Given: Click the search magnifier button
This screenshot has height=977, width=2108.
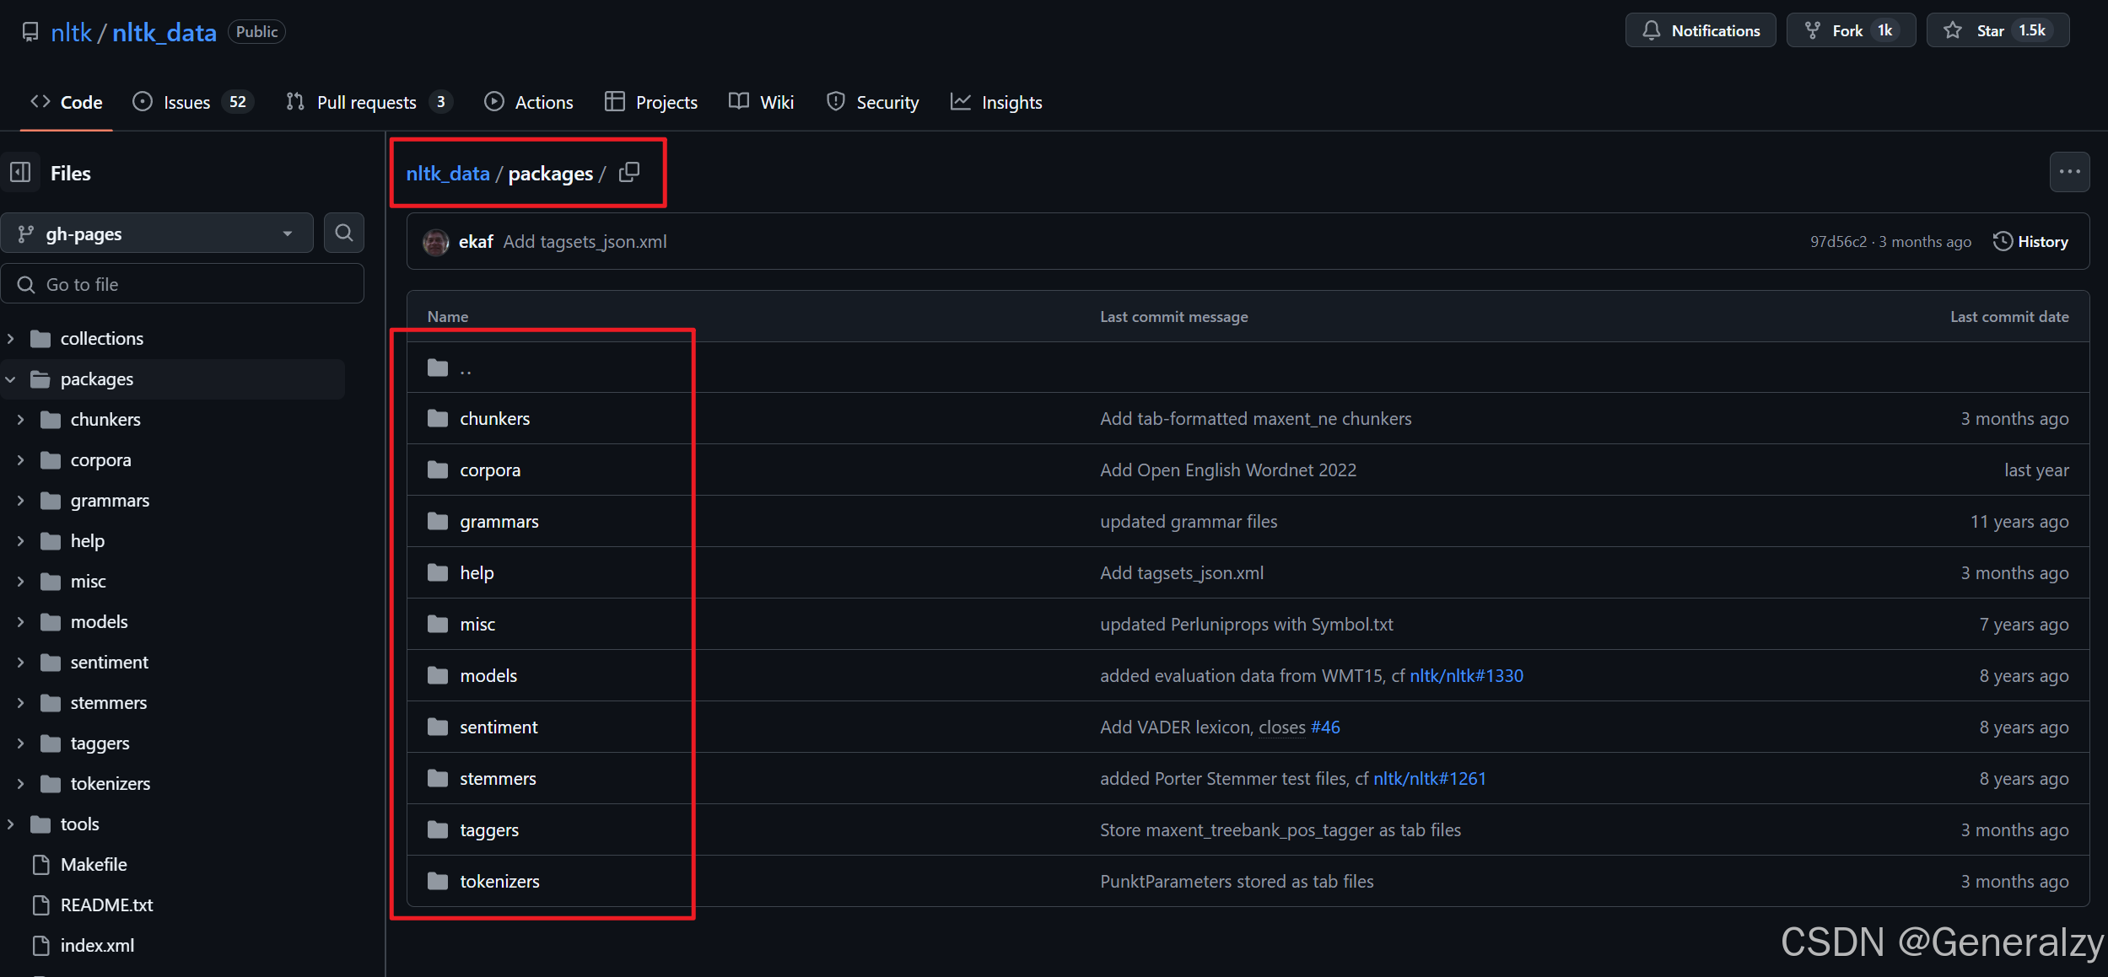Looking at the screenshot, I should 343,233.
